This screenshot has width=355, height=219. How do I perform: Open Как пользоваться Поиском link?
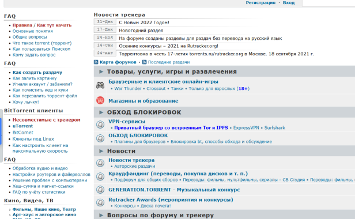[x=41, y=49]
